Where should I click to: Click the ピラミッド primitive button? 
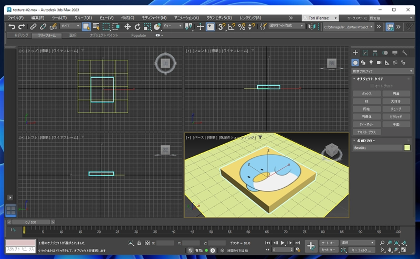[396, 117]
